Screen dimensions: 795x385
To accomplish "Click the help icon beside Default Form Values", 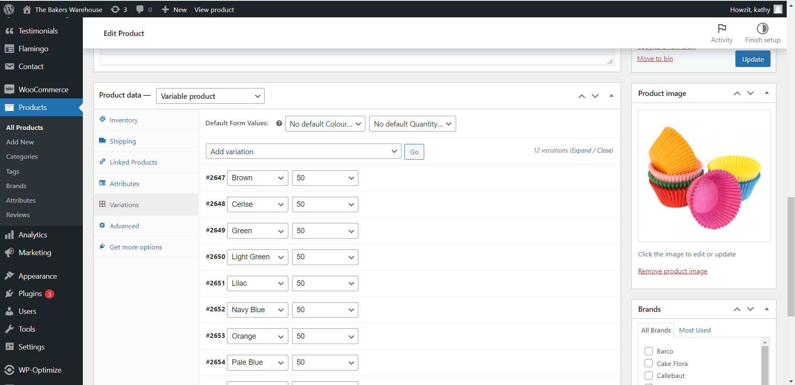I will pyautogui.click(x=279, y=123).
